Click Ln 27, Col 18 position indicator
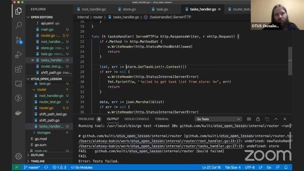Viewport: 304px width, 171px height. [211, 167]
